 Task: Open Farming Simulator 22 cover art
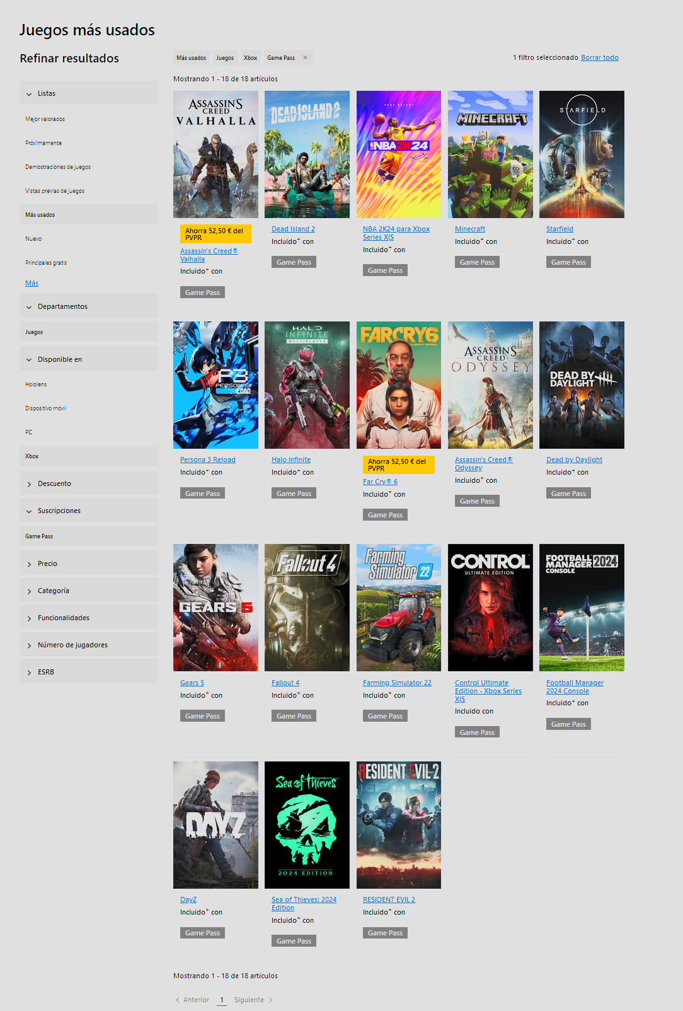[399, 608]
